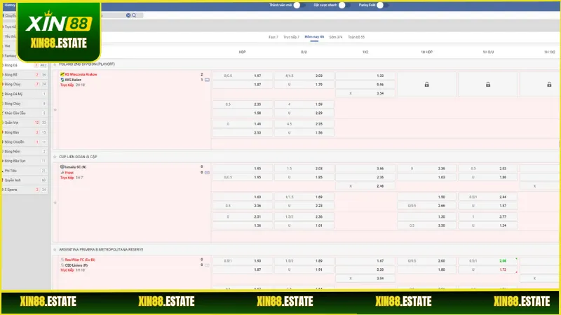561x315 pixels.
Task: Switch to the Toàn bộ 55 tab
Action: coord(356,37)
